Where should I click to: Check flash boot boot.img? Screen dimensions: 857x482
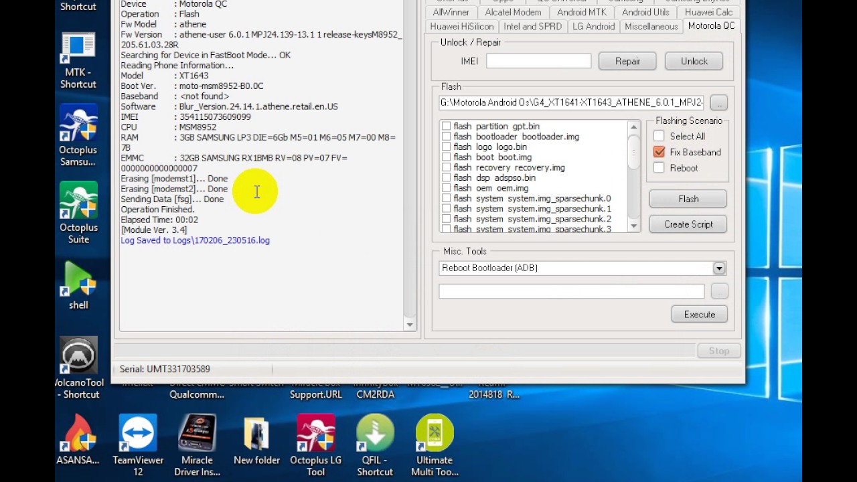tap(446, 157)
